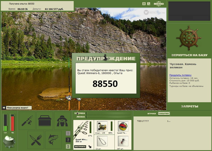Select the Quest Win rod thumbnail
Screen dimensions: 212x151
tap(81, 130)
